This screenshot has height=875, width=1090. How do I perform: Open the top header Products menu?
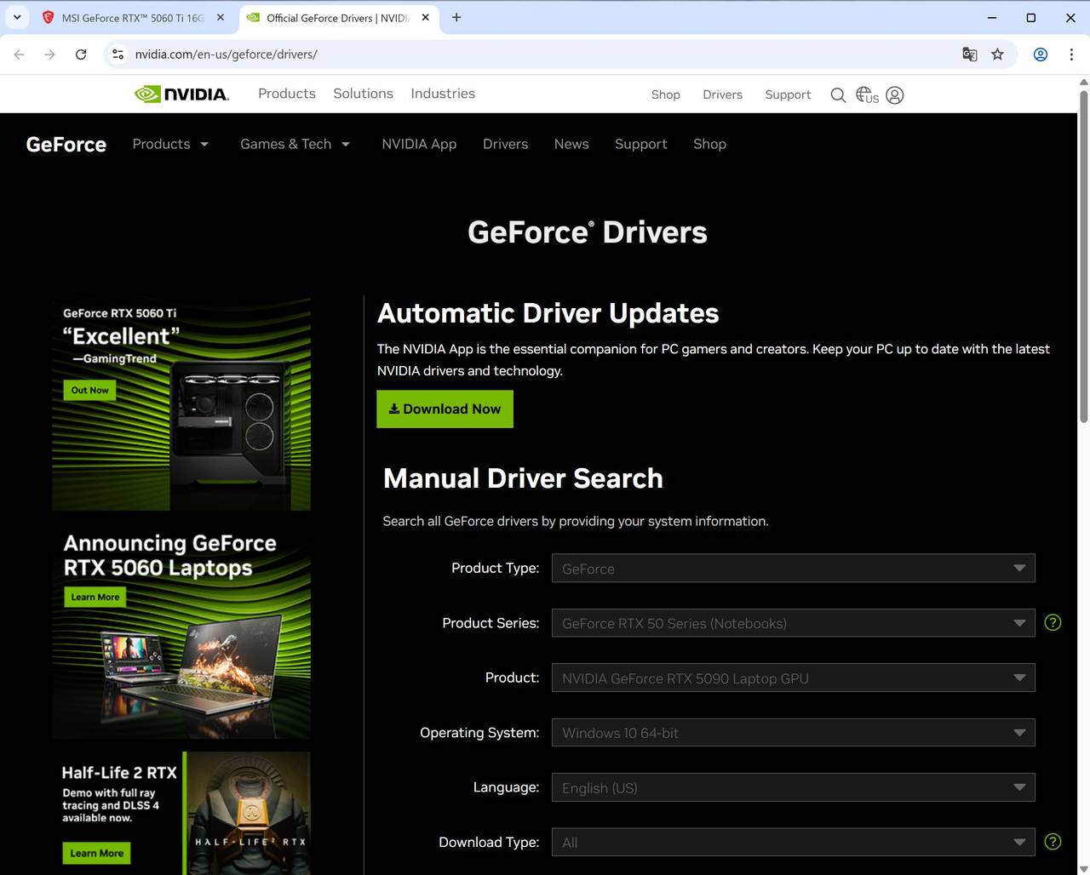(287, 94)
